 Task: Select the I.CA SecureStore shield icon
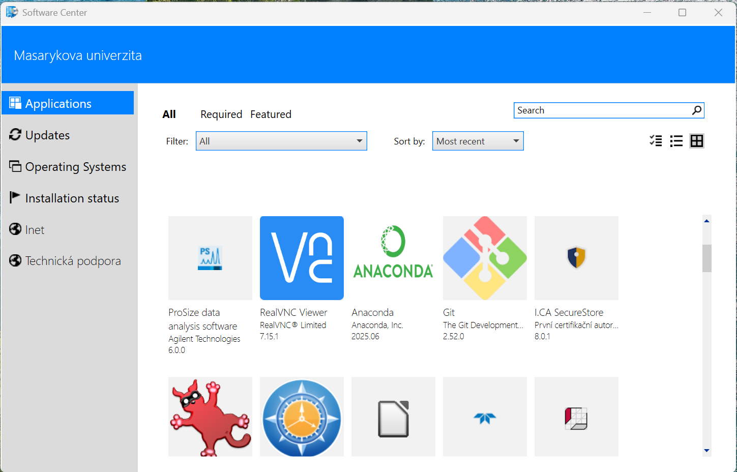click(x=576, y=258)
